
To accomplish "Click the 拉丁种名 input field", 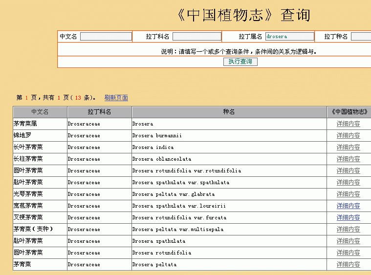I will pyautogui.click(x=361, y=37).
